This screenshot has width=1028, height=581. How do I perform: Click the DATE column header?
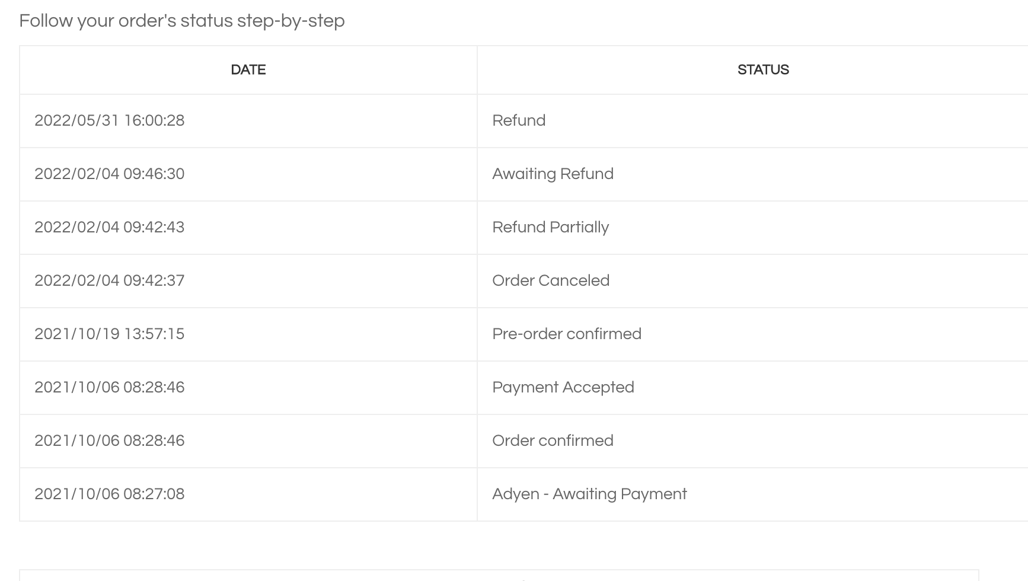coord(248,70)
